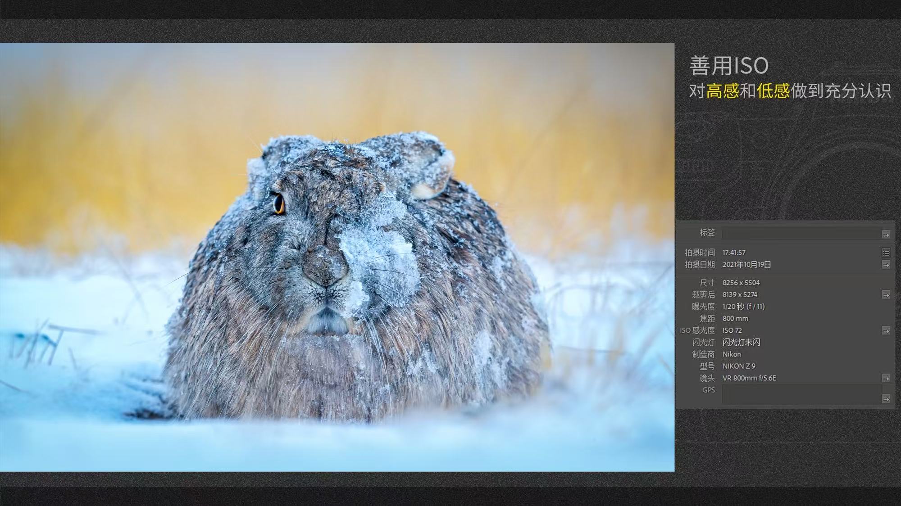Click the 焦距 field label
This screenshot has width=901, height=506.
(x=707, y=319)
